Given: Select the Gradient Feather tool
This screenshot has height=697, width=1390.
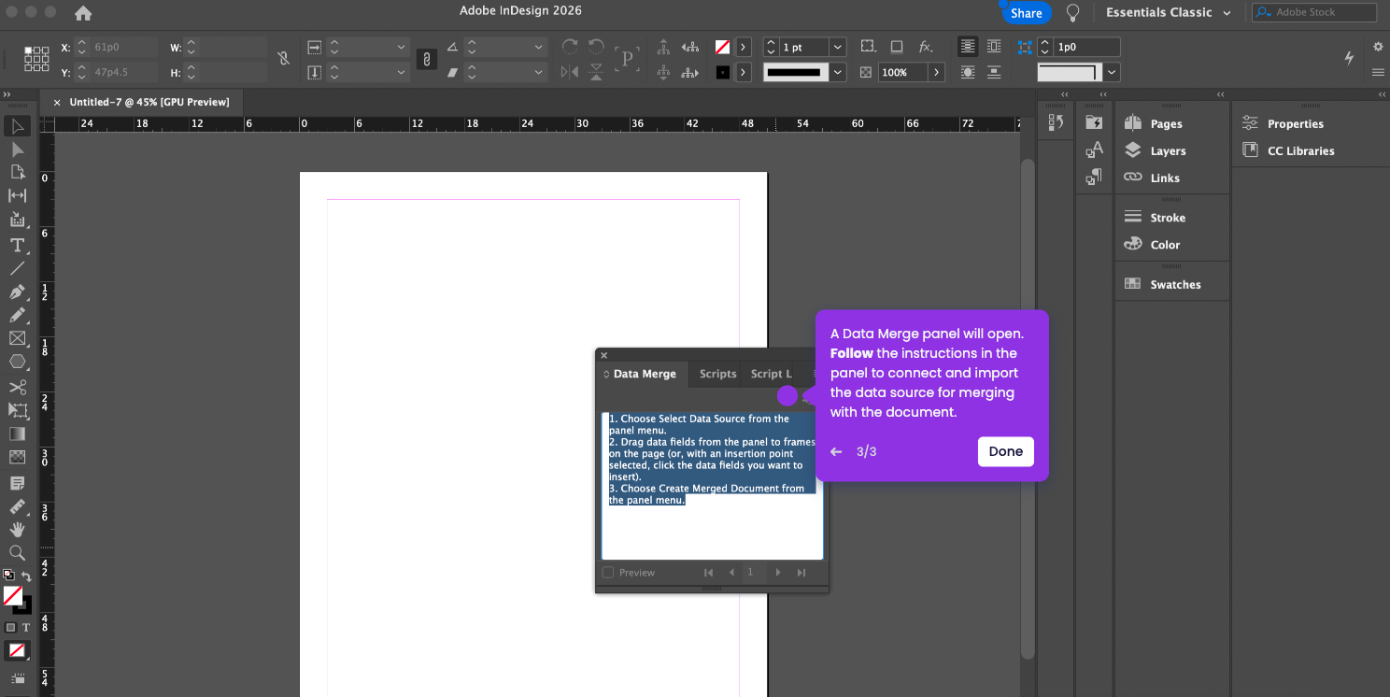Looking at the screenshot, I should point(18,457).
